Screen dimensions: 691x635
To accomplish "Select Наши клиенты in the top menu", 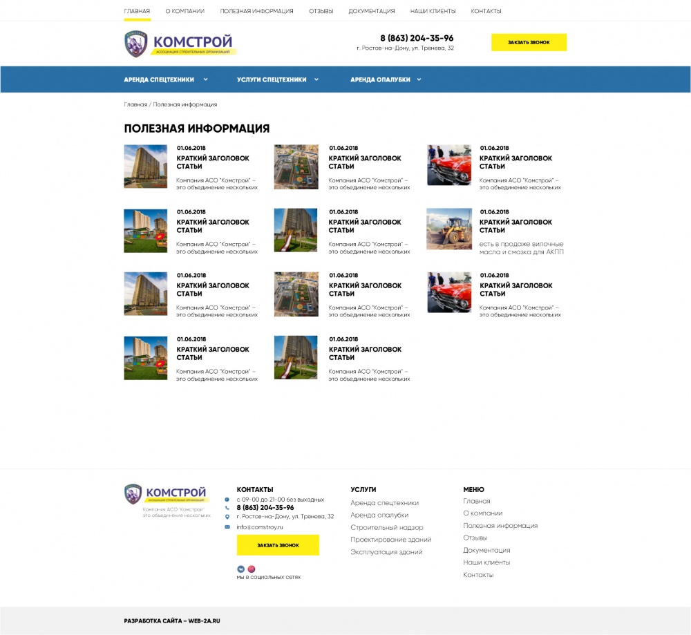I will pos(433,11).
